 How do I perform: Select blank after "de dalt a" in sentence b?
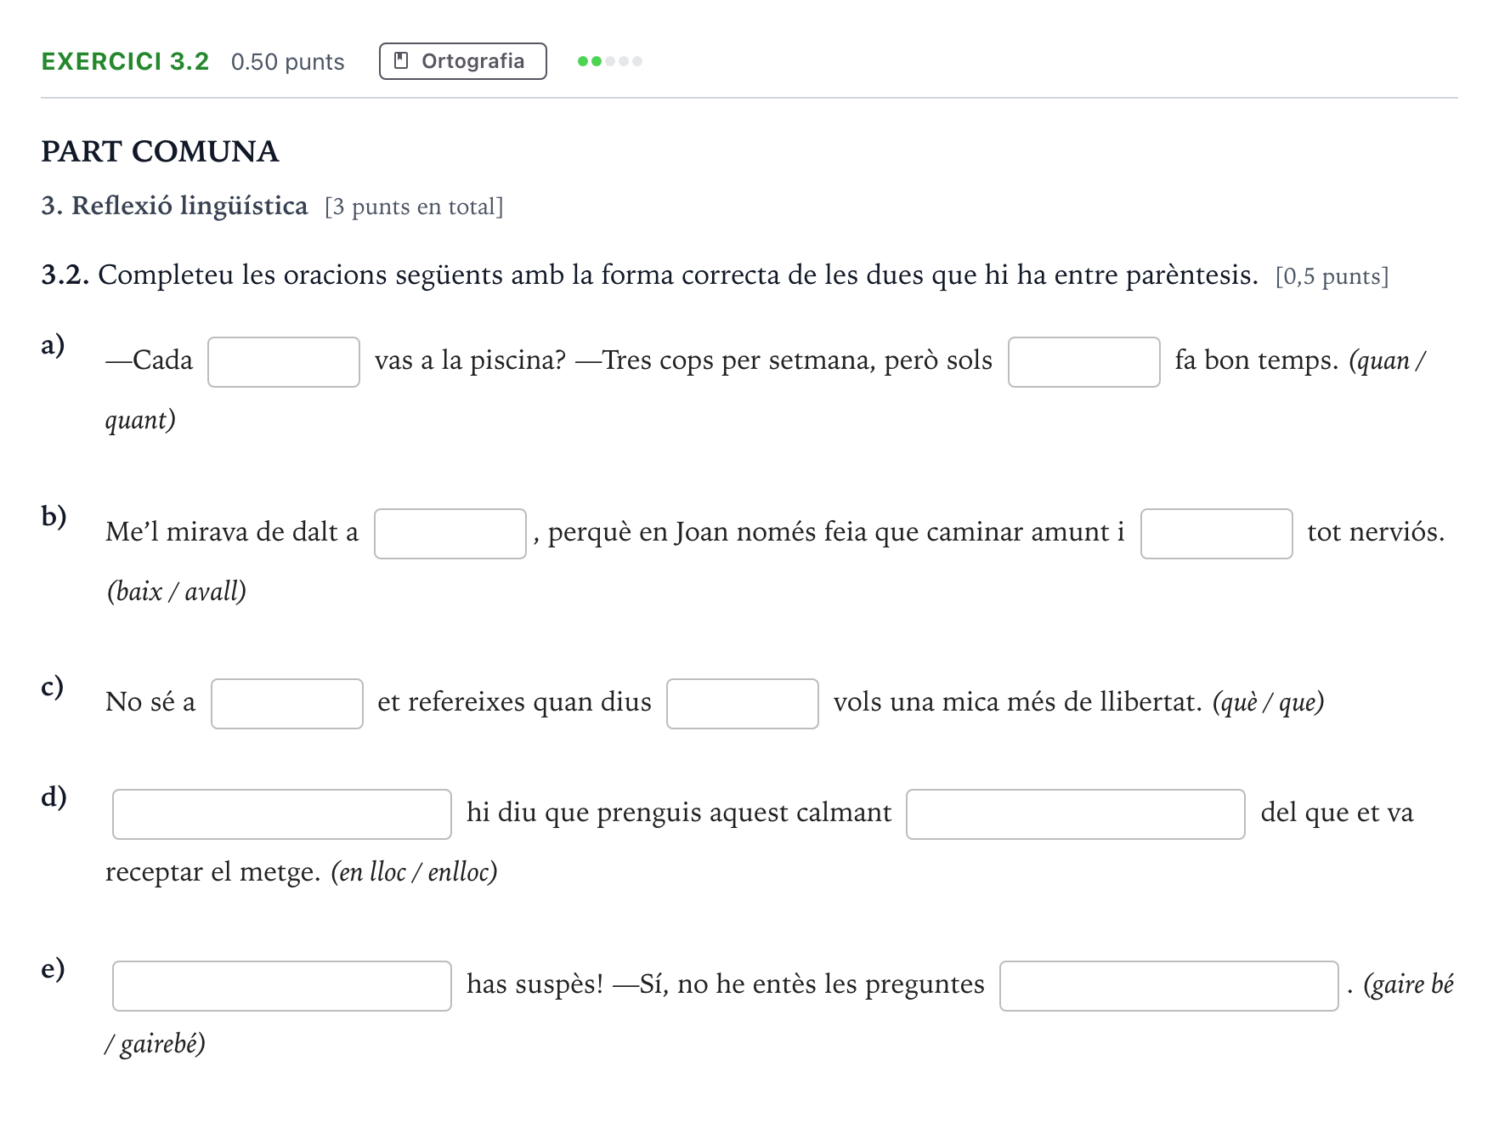click(x=450, y=534)
